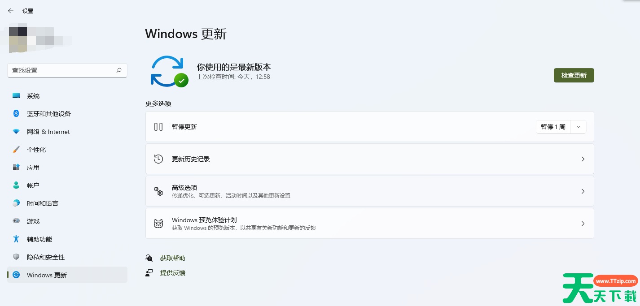Click the 上次检查时间: 今天，12:58 text
This screenshot has width=640, height=306.
click(233, 77)
